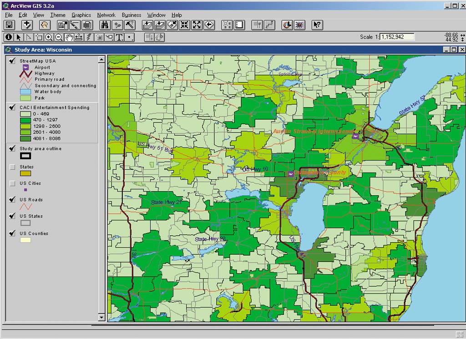Open the File menu
The height and width of the screenshot is (339, 466).
(x=9, y=15)
